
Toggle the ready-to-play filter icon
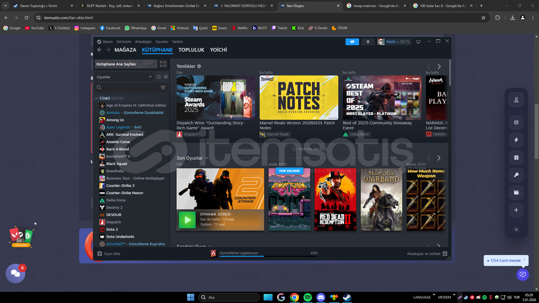pyautogui.click(x=166, y=77)
